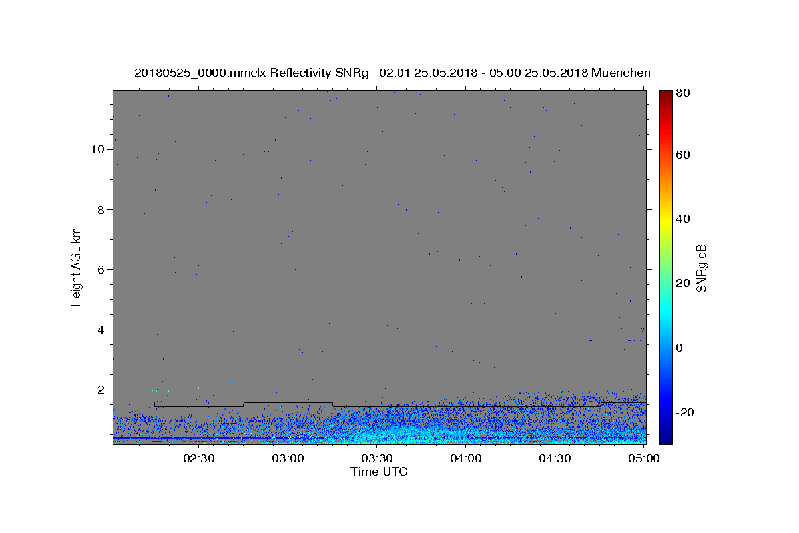Click the 04:00 time tick label
This screenshot has width=799, height=533.
pos(465,459)
